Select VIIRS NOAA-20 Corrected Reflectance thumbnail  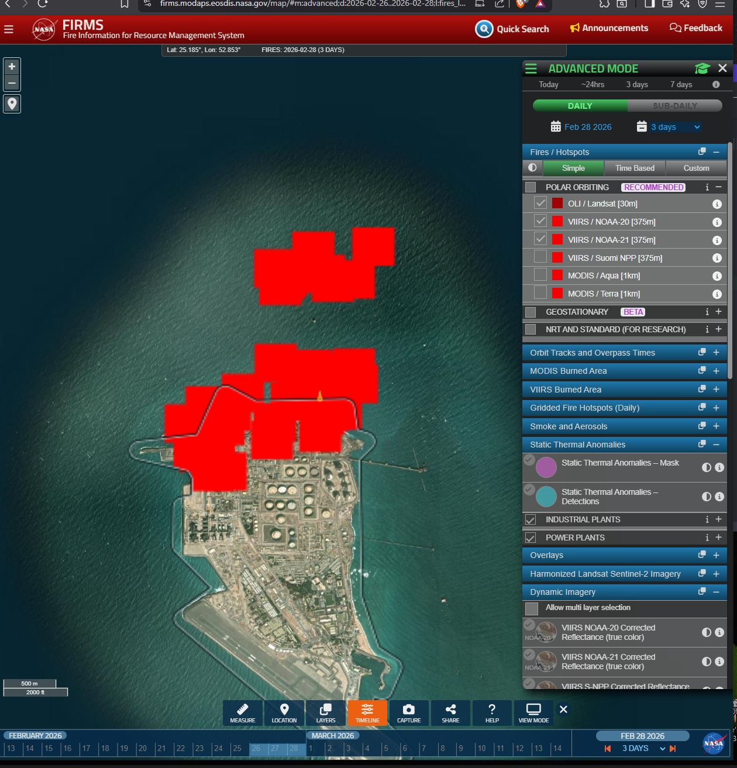coord(546,632)
